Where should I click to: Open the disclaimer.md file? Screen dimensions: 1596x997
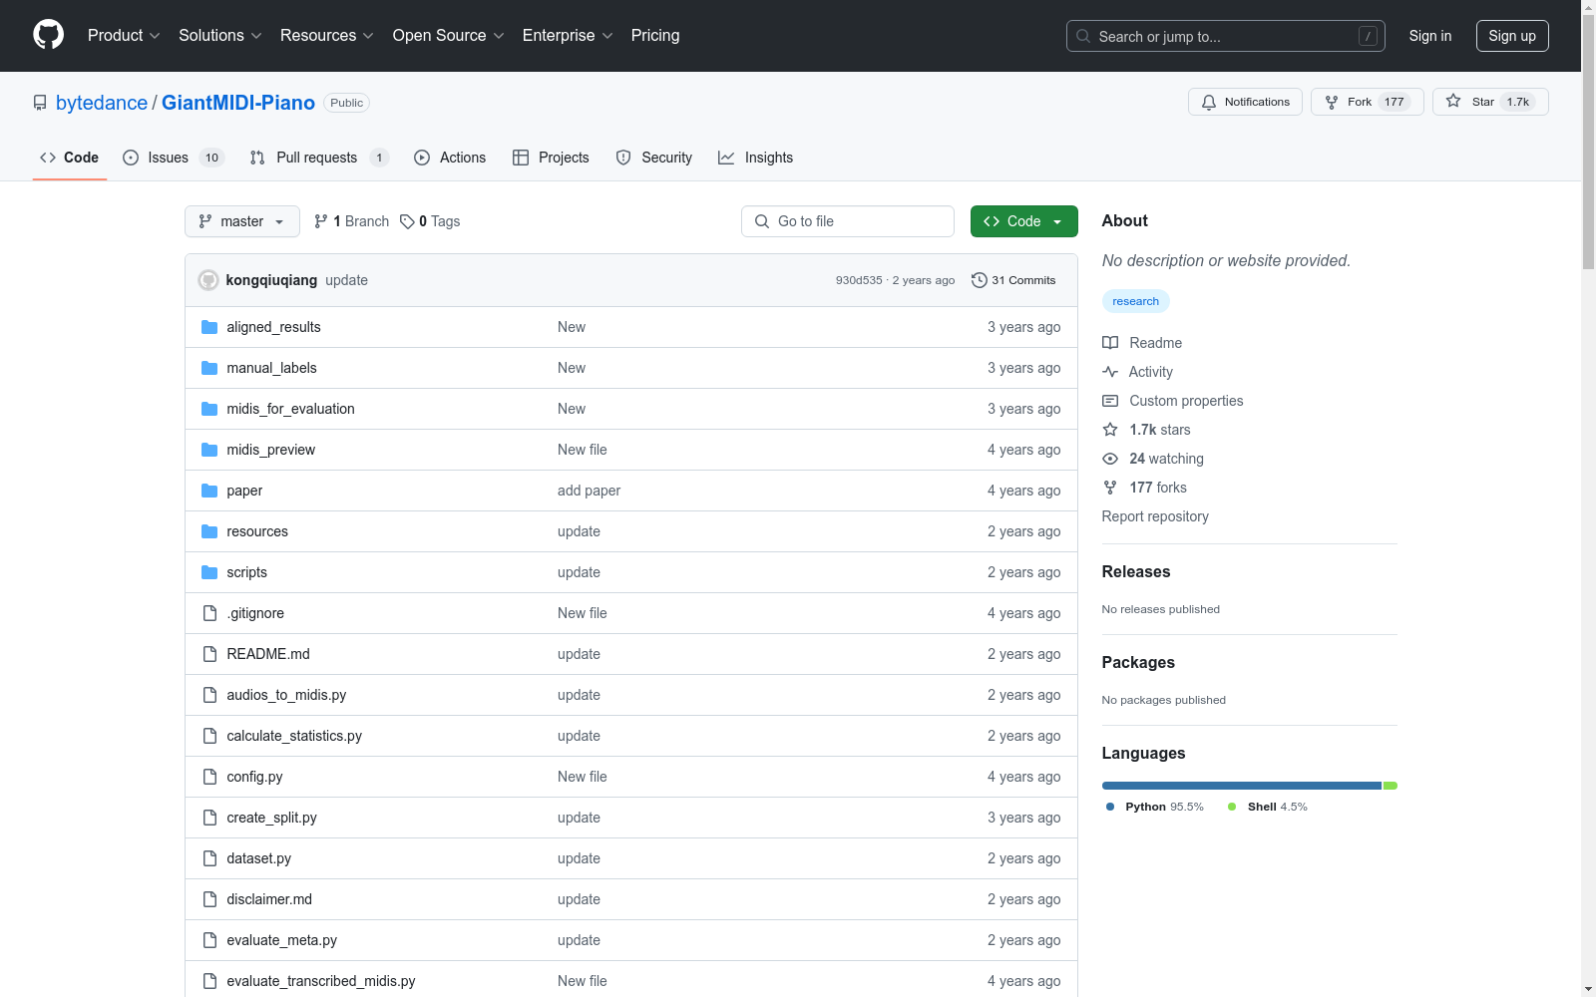point(269,899)
